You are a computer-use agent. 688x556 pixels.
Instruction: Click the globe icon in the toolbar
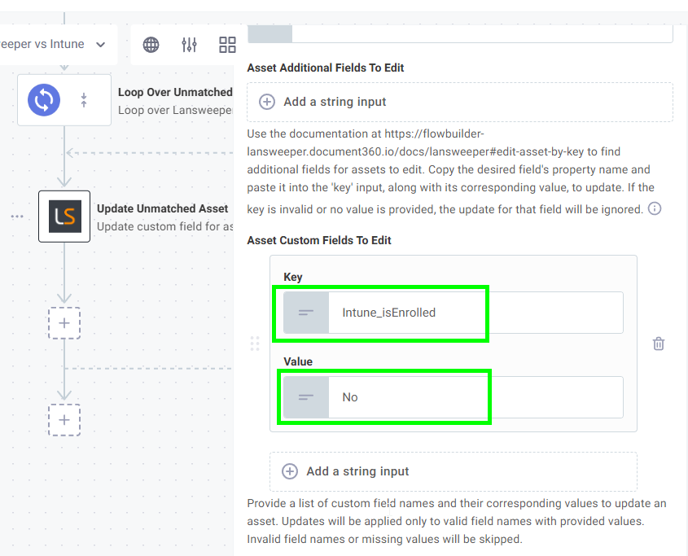151,45
